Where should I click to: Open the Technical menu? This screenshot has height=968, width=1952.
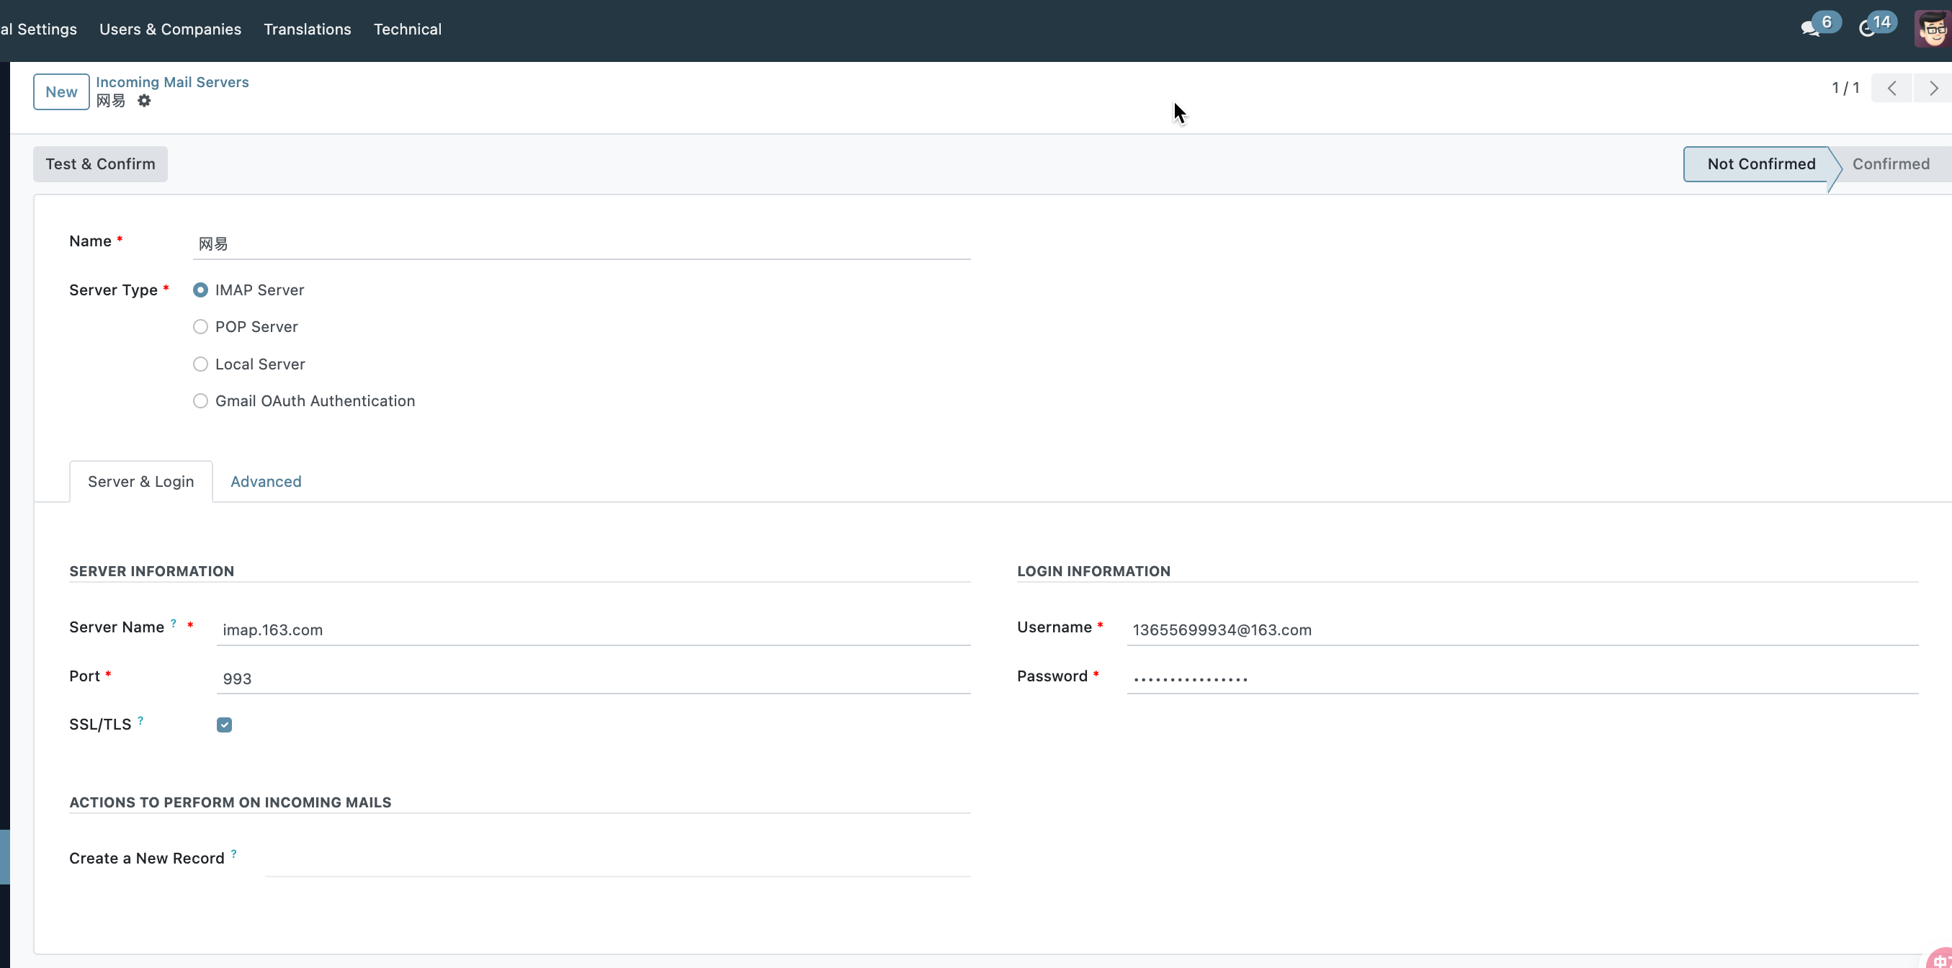[x=407, y=29]
